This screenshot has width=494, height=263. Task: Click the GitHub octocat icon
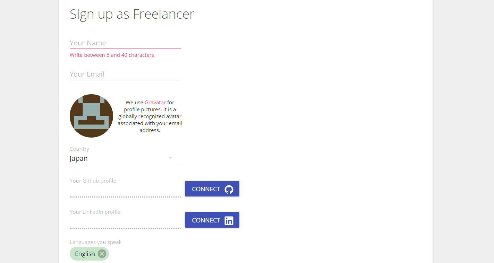coord(229,189)
